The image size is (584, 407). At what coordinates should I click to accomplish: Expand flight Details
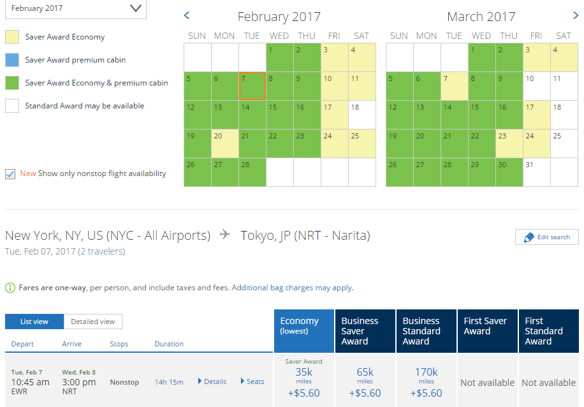click(212, 381)
